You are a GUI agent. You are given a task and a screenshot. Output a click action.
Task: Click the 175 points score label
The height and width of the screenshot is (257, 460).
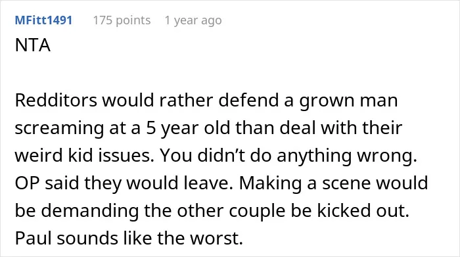point(122,20)
